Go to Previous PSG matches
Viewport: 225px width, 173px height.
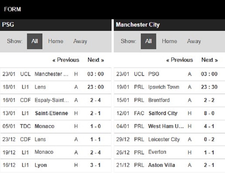(66, 60)
